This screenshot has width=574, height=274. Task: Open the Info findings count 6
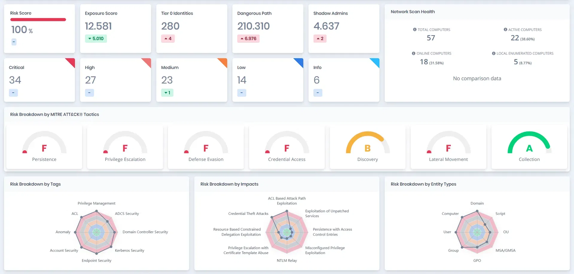tap(317, 80)
